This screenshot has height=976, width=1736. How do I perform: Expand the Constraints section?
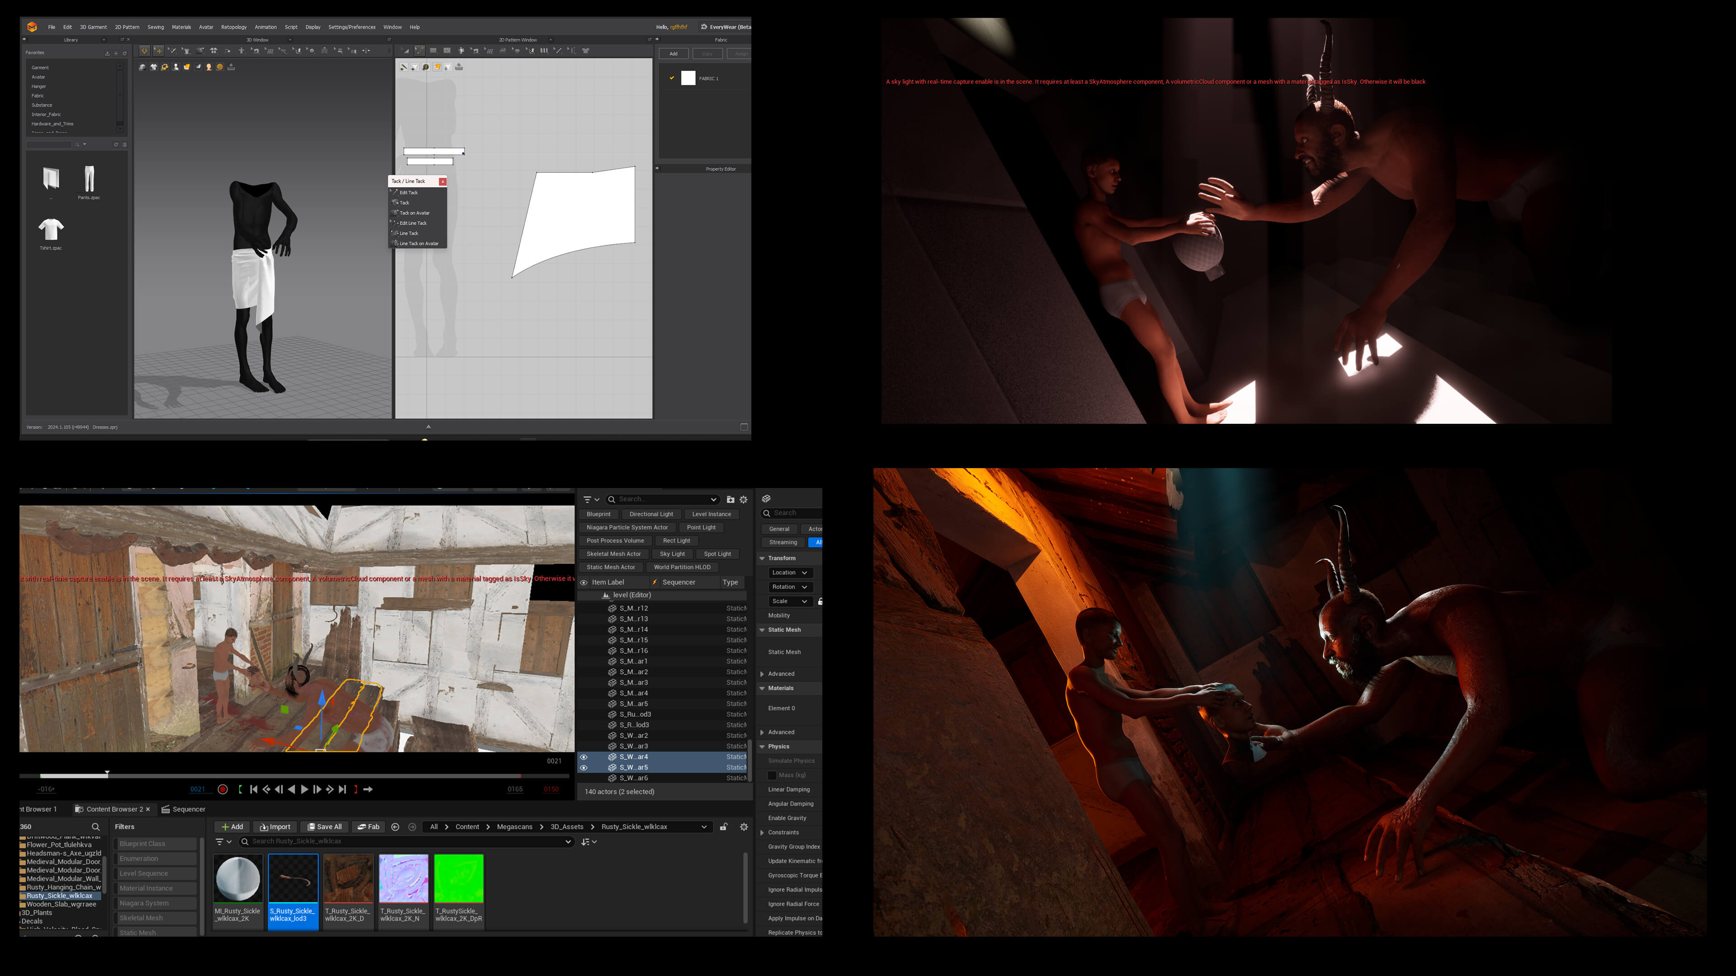point(762,832)
